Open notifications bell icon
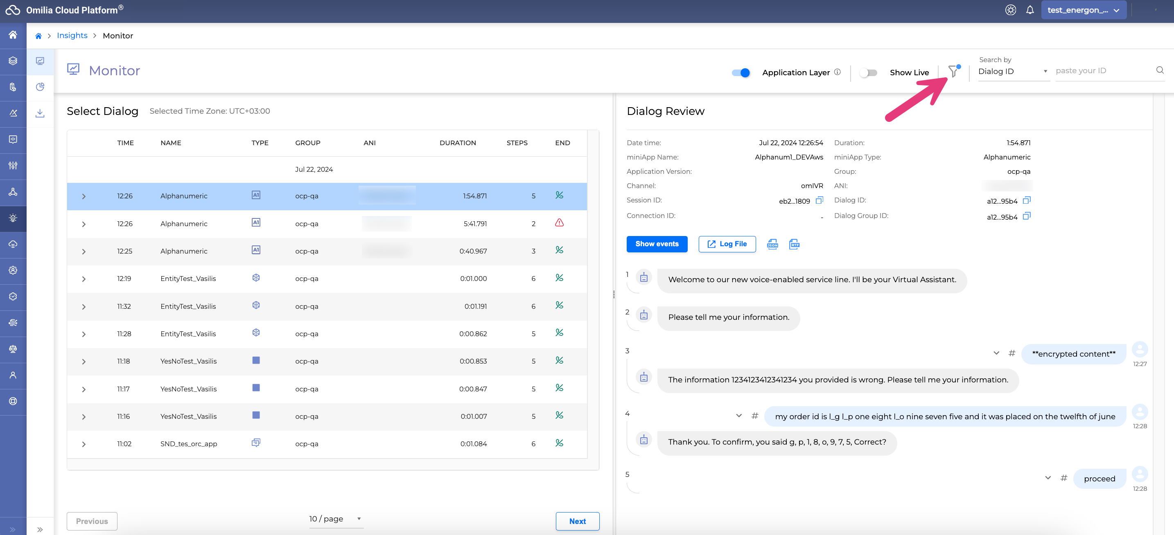Screen dimensions: 1174x535 click(x=1030, y=10)
